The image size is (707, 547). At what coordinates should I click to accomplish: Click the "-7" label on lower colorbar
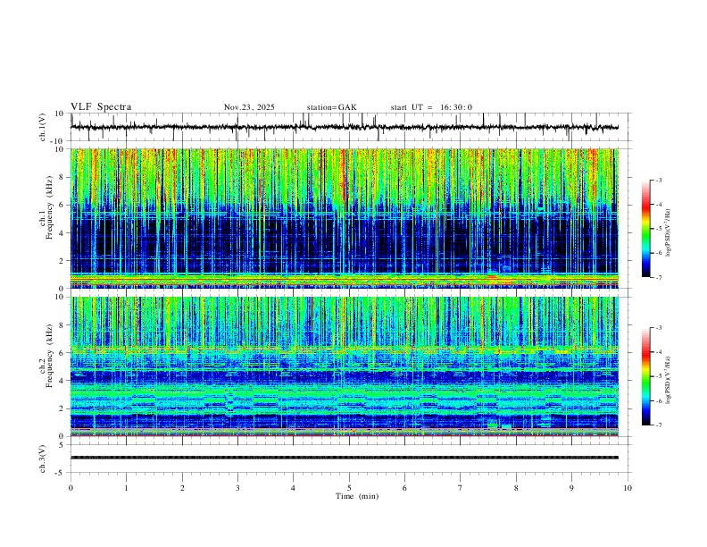pos(658,425)
